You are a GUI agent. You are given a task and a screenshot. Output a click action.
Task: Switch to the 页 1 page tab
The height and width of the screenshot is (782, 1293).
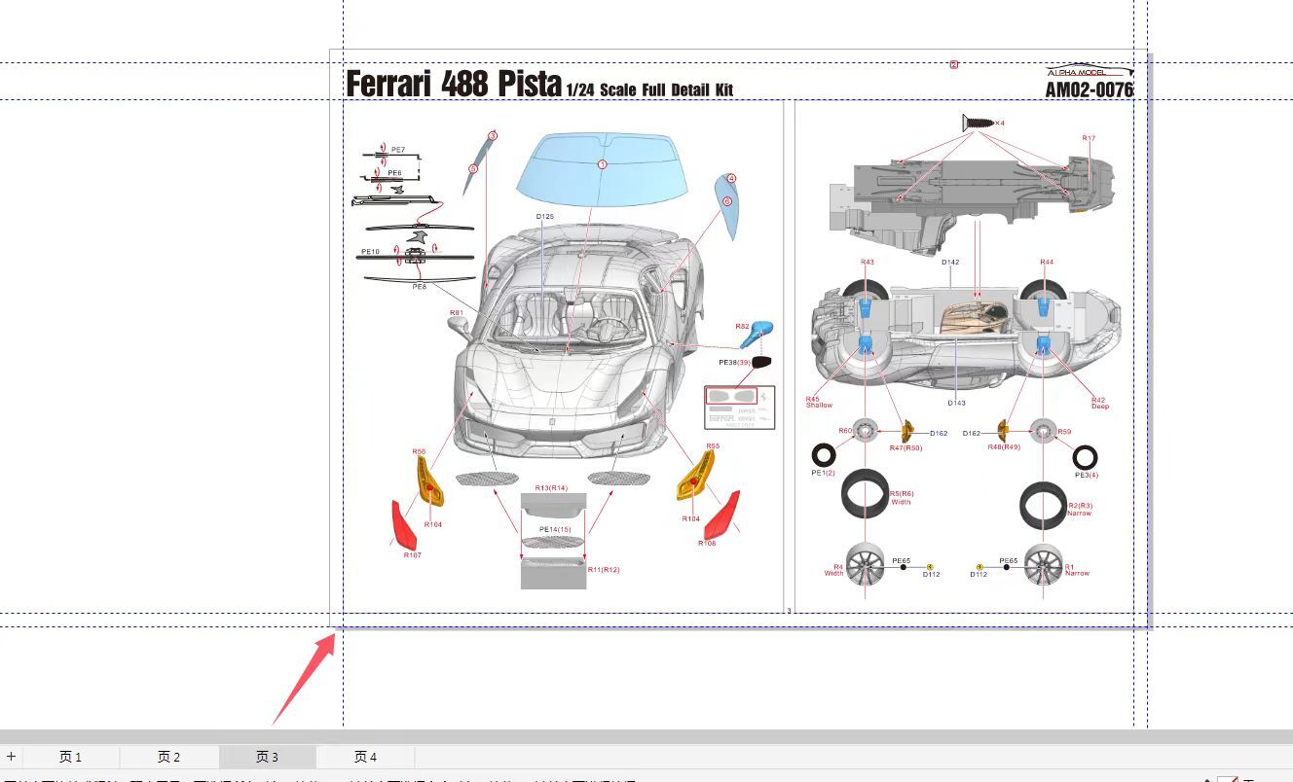(x=71, y=757)
